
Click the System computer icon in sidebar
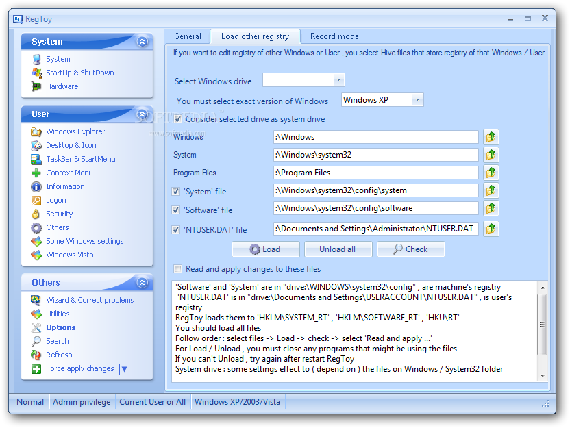(36, 59)
